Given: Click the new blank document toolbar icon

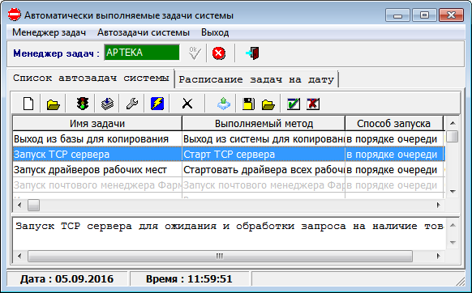Looking at the screenshot, I should click(x=28, y=104).
